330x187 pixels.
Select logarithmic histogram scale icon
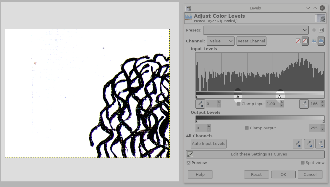coord(321,41)
